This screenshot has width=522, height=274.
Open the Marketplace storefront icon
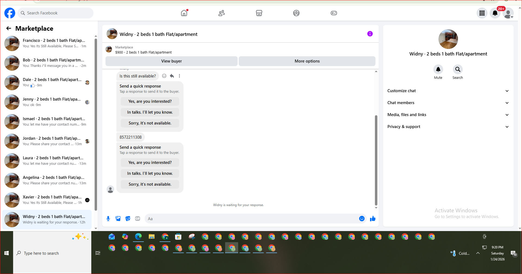259,13
